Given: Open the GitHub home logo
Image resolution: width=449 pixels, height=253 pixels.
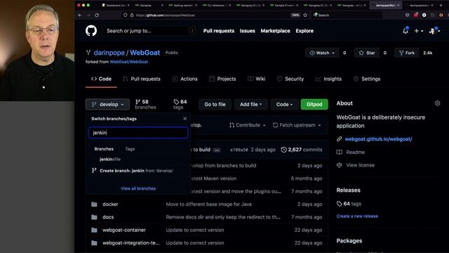Looking at the screenshot, I should click(91, 31).
